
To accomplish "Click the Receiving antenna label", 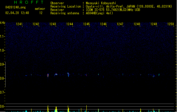I will pyautogui.click(x=65, y=13).
